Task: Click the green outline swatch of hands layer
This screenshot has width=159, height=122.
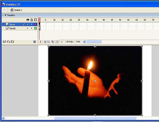Action: (35, 28)
